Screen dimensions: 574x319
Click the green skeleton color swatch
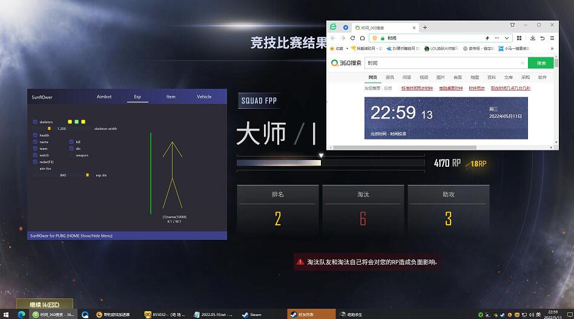(76, 121)
